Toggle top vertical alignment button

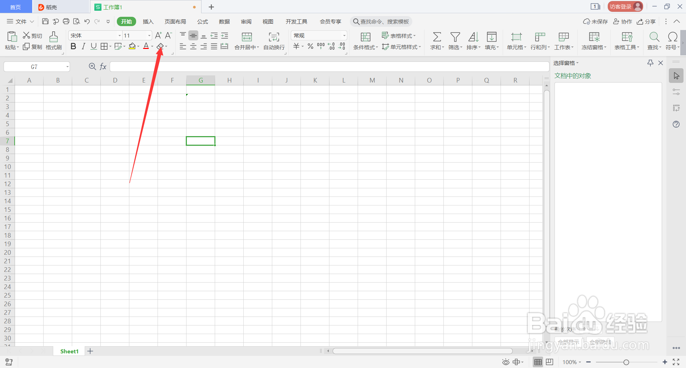point(183,35)
